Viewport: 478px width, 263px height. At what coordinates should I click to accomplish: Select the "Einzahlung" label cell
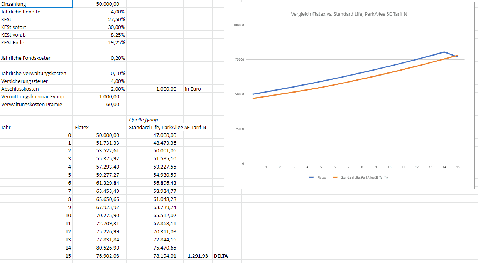coord(36,4)
